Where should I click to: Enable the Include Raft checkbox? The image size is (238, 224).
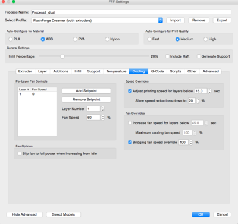[167, 56]
